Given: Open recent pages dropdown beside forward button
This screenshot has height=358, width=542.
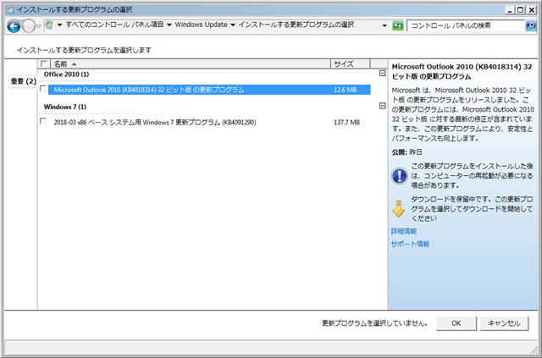Looking at the screenshot, I should [39, 26].
